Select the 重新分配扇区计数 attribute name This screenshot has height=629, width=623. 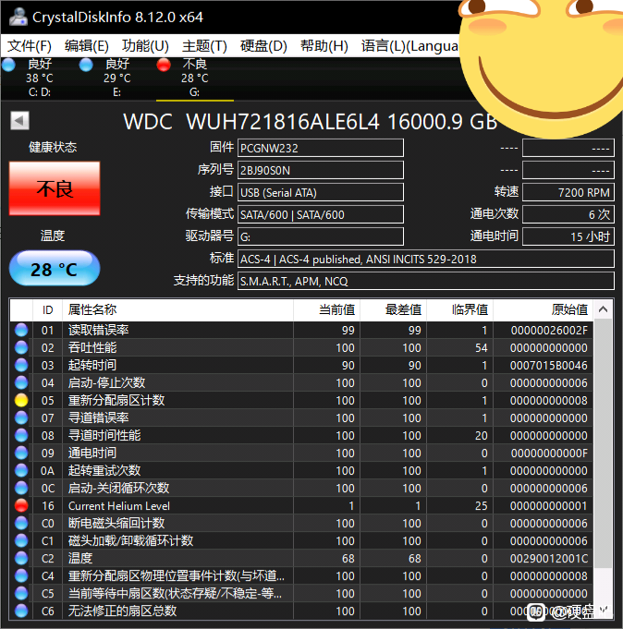tap(116, 400)
